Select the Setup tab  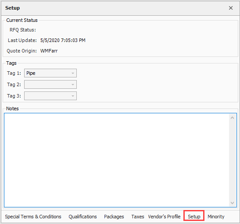click(194, 217)
